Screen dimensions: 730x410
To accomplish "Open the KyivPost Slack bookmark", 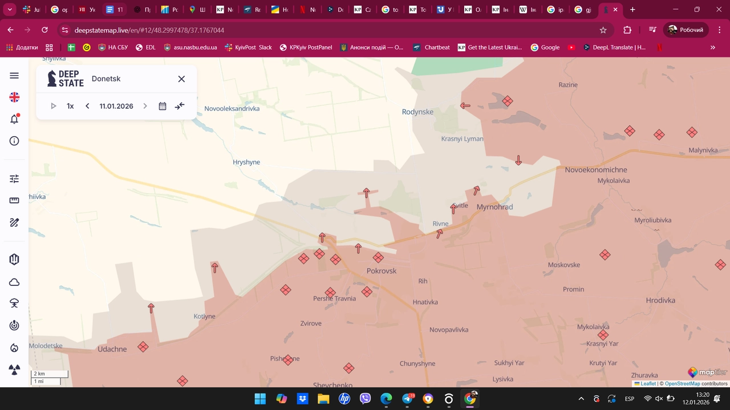I will [248, 47].
